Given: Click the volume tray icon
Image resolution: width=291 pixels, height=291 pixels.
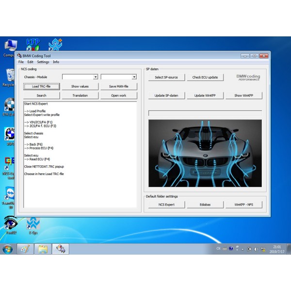Looking at the screenshot, I should 256,249.
